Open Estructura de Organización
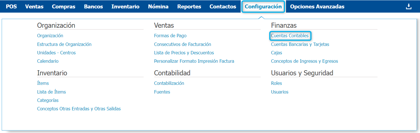This screenshot has height=133, width=420. tap(64, 44)
